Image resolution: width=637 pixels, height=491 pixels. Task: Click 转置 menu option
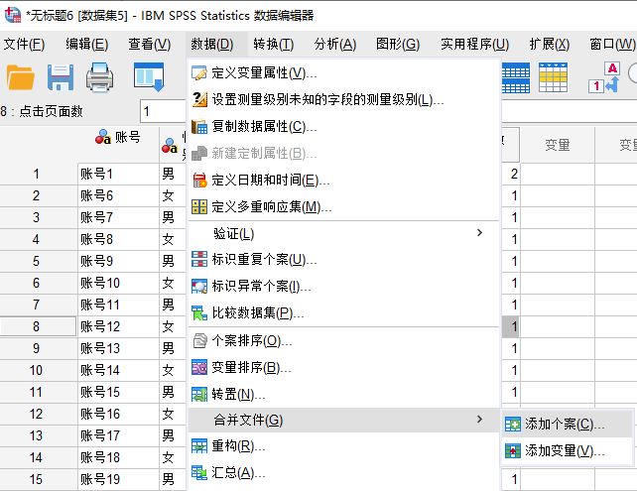[x=232, y=395]
